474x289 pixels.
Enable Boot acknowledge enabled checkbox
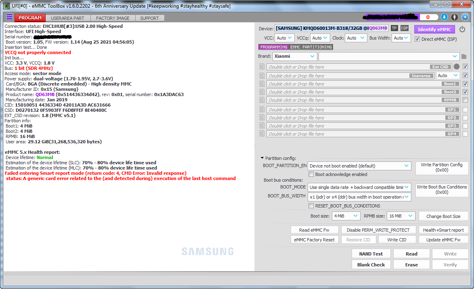311,174
